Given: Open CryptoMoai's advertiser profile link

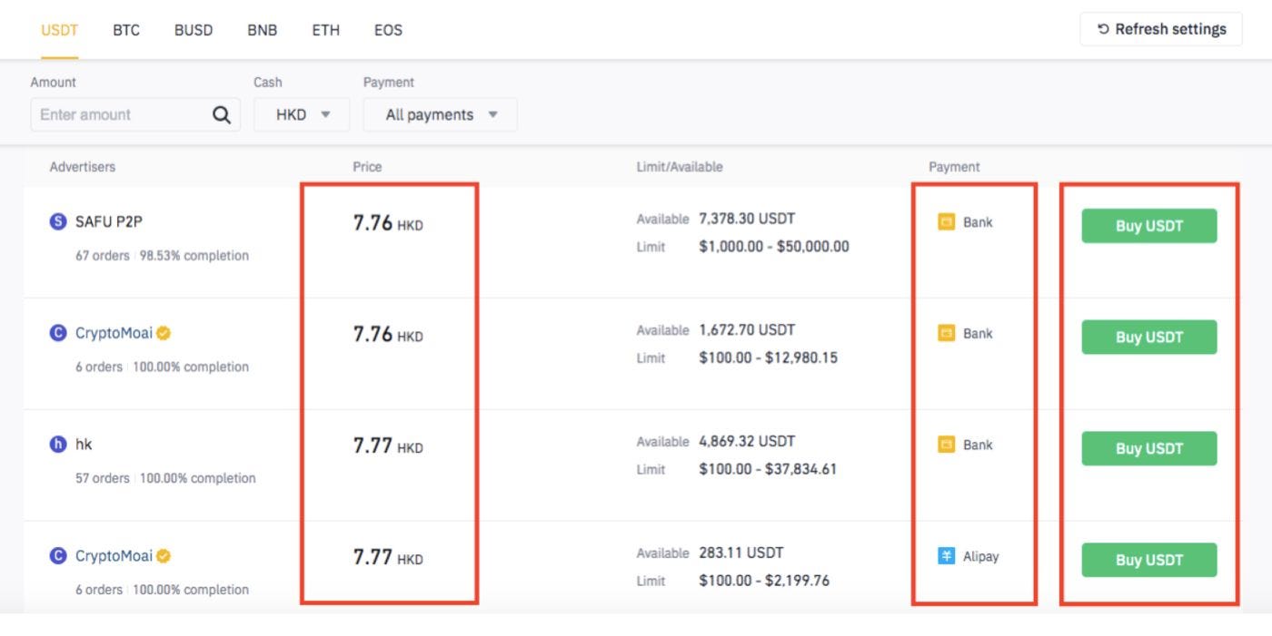Looking at the screenshot, I should tap(114, 332).
